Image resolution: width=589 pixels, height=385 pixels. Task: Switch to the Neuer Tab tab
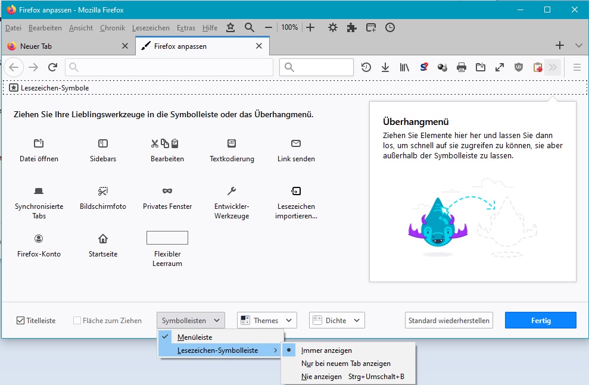68,46
